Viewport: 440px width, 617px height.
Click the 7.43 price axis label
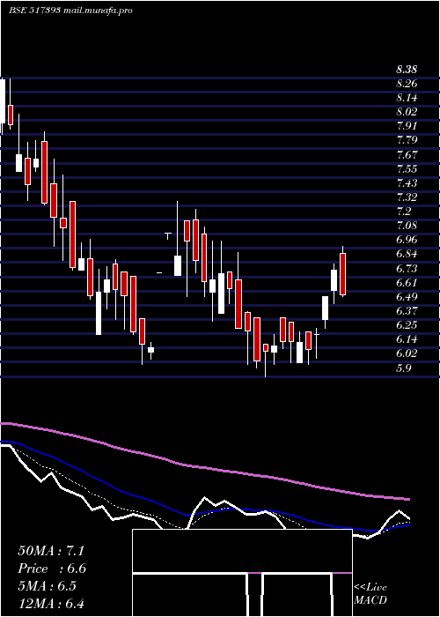point(407,183)
